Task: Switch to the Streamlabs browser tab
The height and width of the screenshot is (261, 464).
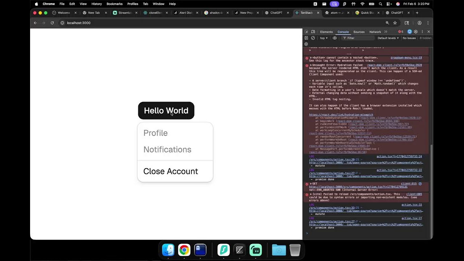Action: [125, 13]
